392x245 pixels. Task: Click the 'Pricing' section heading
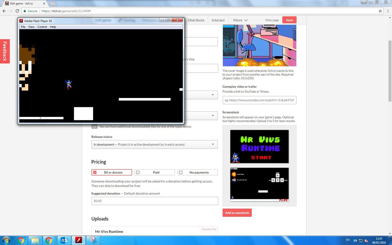pyautogui.click(x=99, y=162)
